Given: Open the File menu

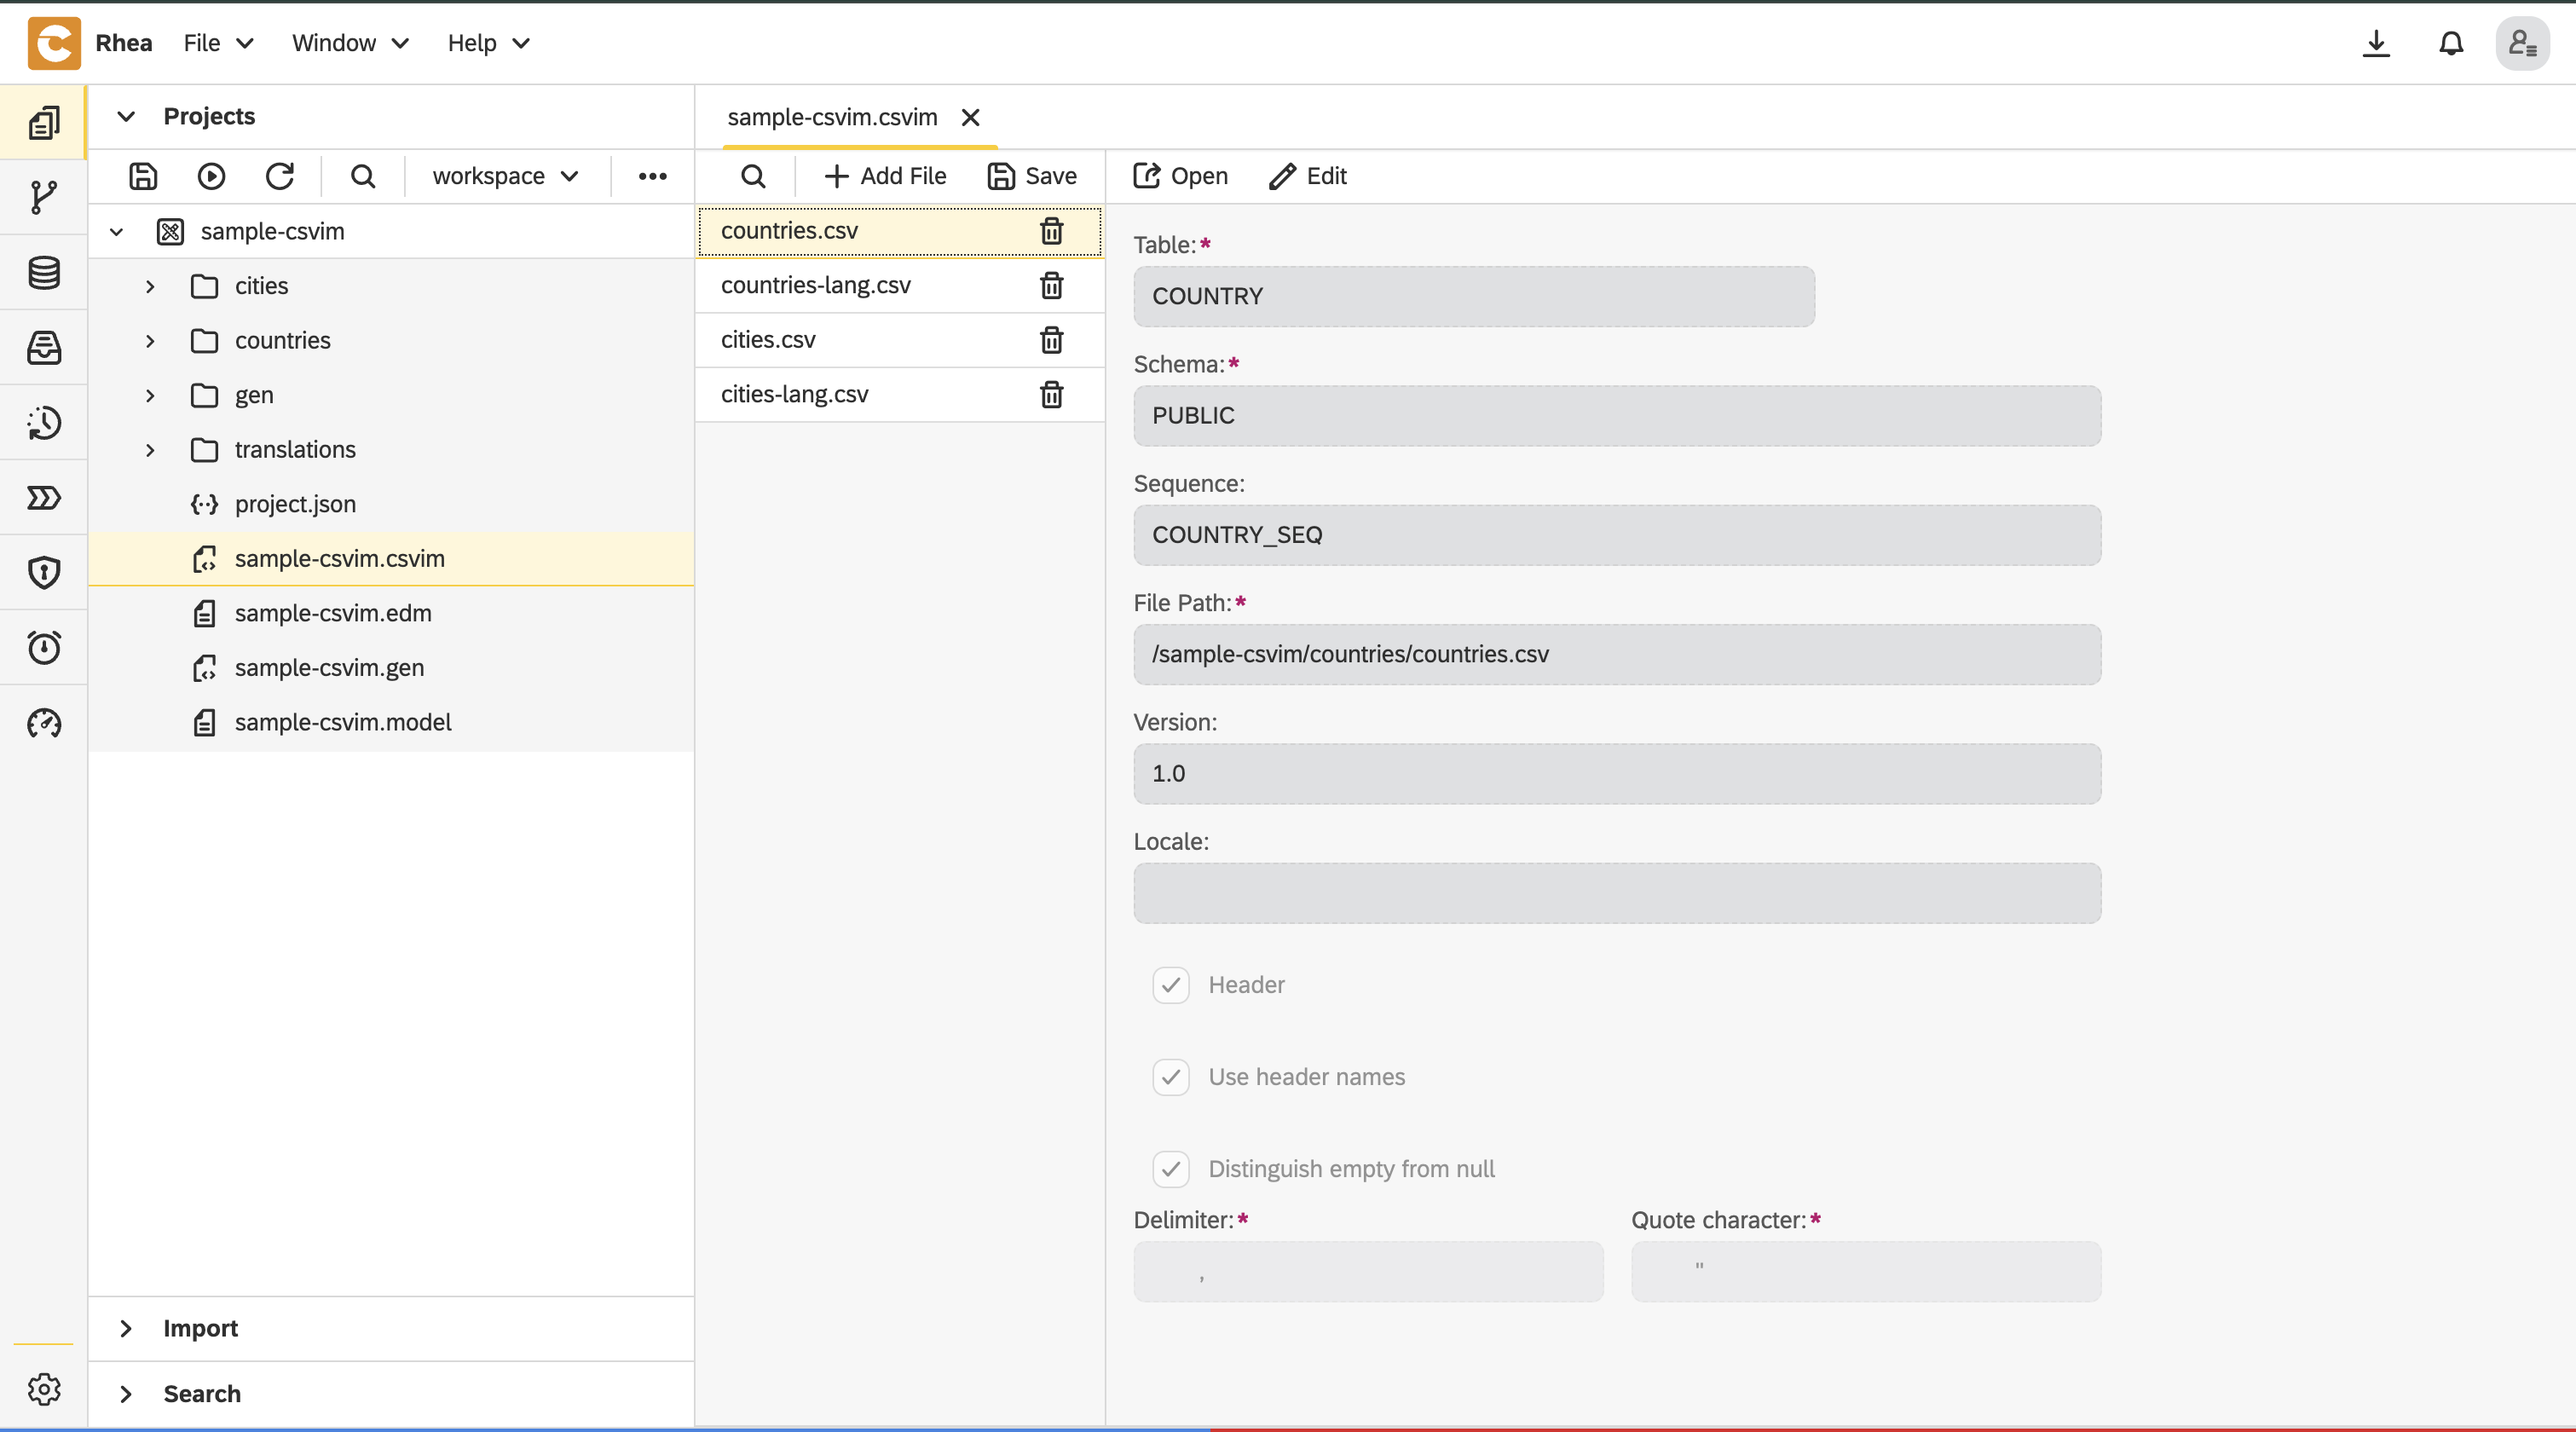Looking at the screenshot, I should pos(219,43).
